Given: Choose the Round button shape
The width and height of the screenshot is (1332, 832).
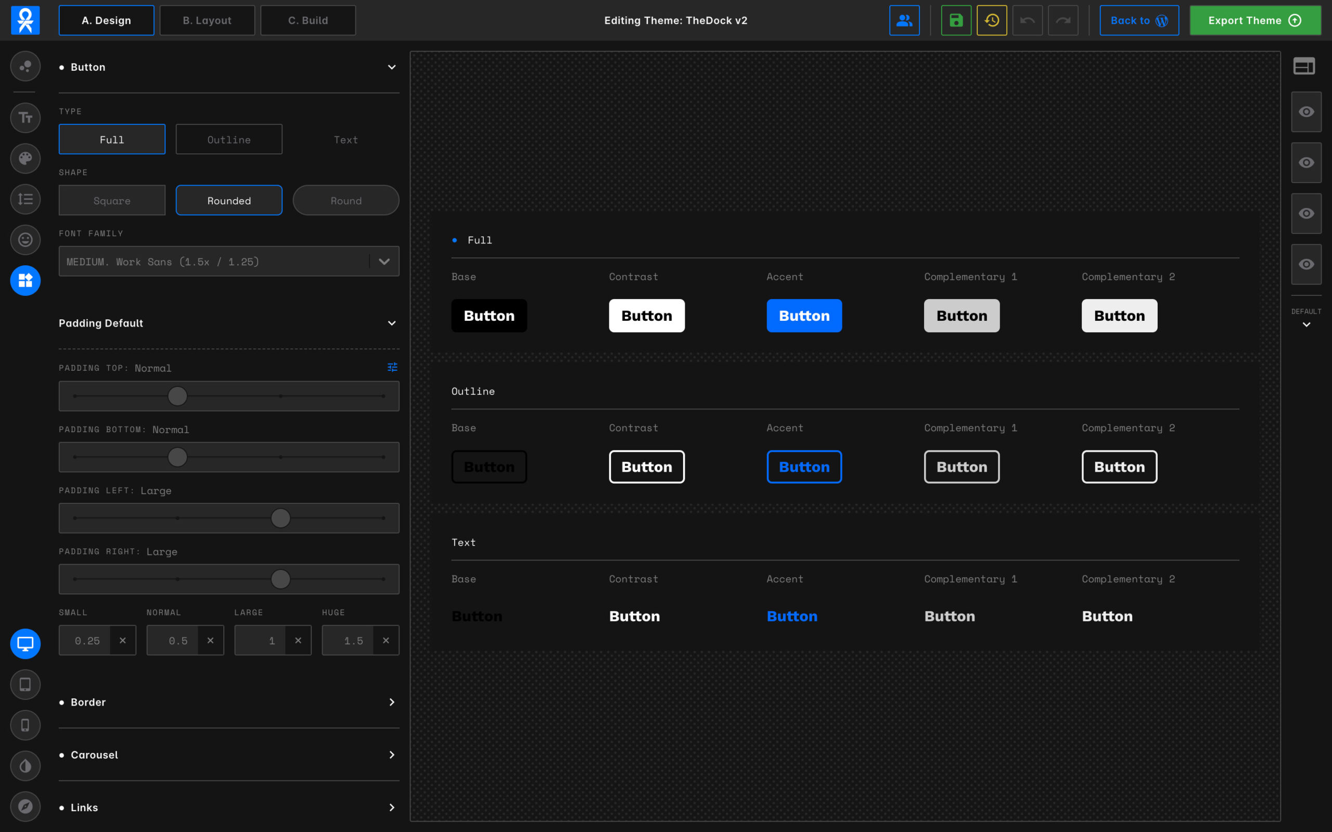Looking at the screenshot, I should tap(345, 201).
